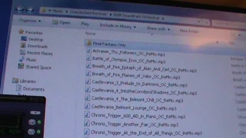The width and height of the screenshot is (246, 138).
Task: Click the Actraiser Thy Followers mp3 icon
Action: click(89, 51)
